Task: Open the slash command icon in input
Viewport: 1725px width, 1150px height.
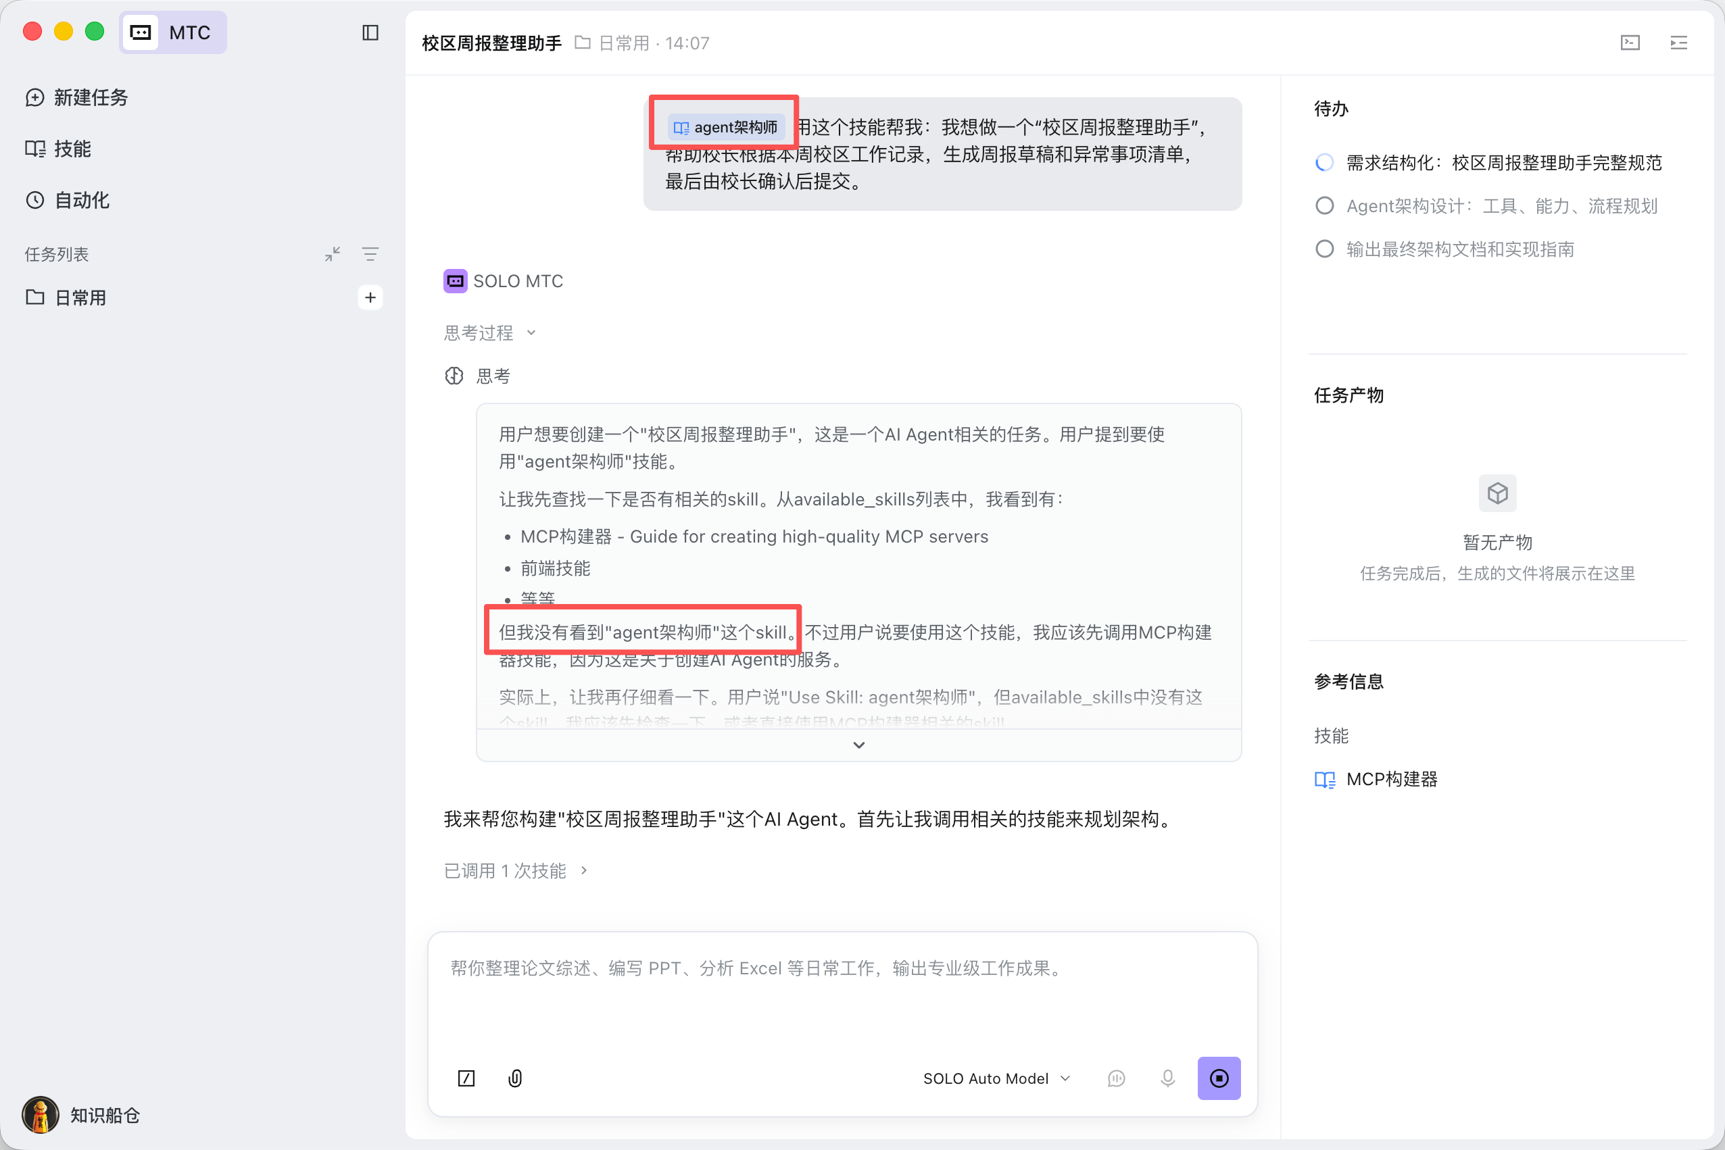Action: pos(466,1078)
